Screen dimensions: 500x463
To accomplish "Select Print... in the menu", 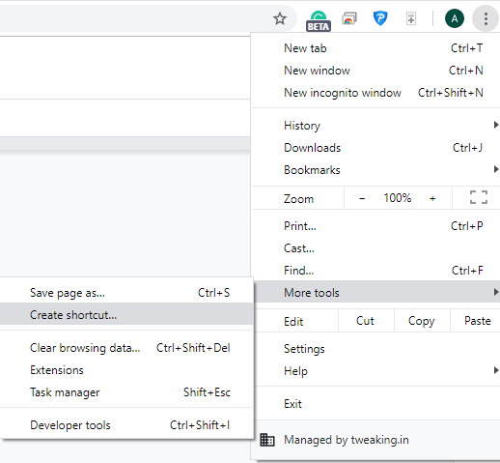I will [375, 226].
